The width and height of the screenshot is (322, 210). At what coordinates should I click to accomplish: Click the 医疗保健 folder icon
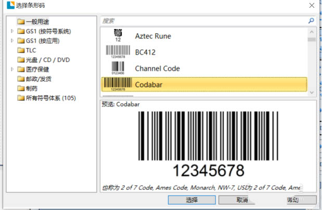point(21,69)
